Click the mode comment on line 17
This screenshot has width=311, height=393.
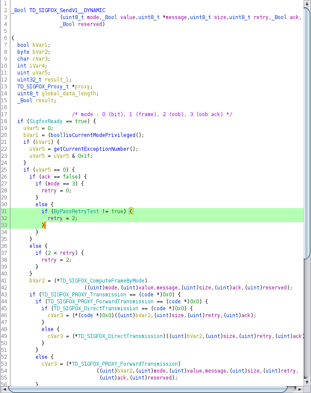[x=152, y=114]
